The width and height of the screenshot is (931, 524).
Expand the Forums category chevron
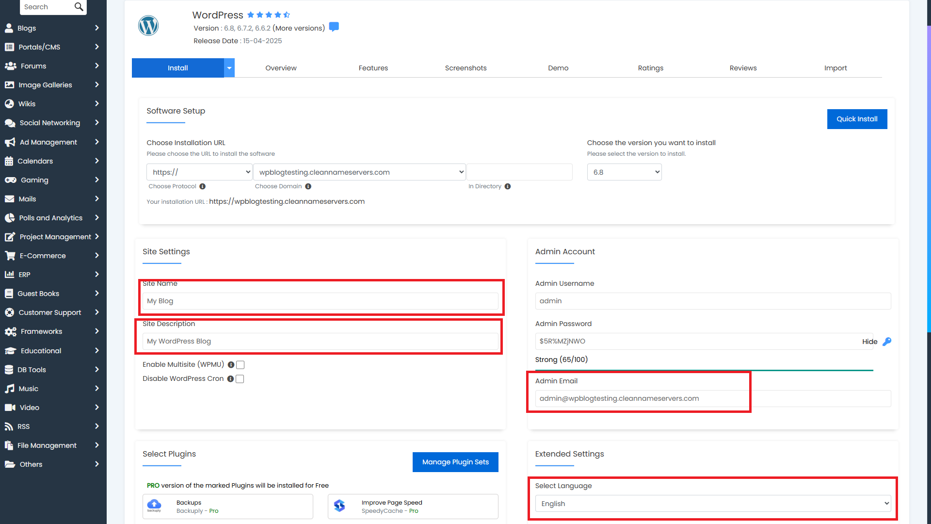(x=97, y=66)
